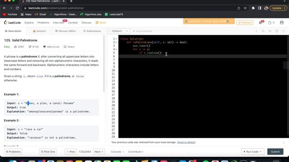Open the Leetcode75 bookmark
This screenshot has height=162, width=289.
click(x=114, y=14)
